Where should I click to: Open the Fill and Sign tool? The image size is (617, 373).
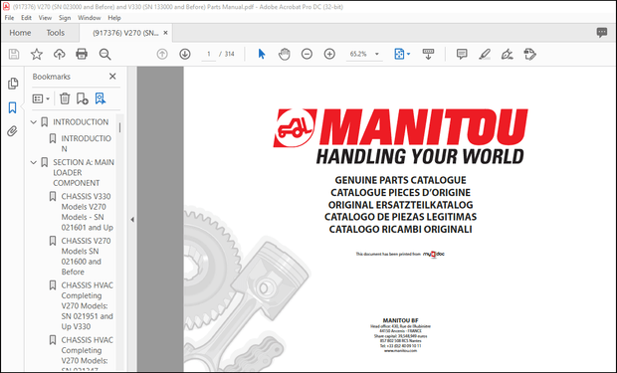(507, 54)
